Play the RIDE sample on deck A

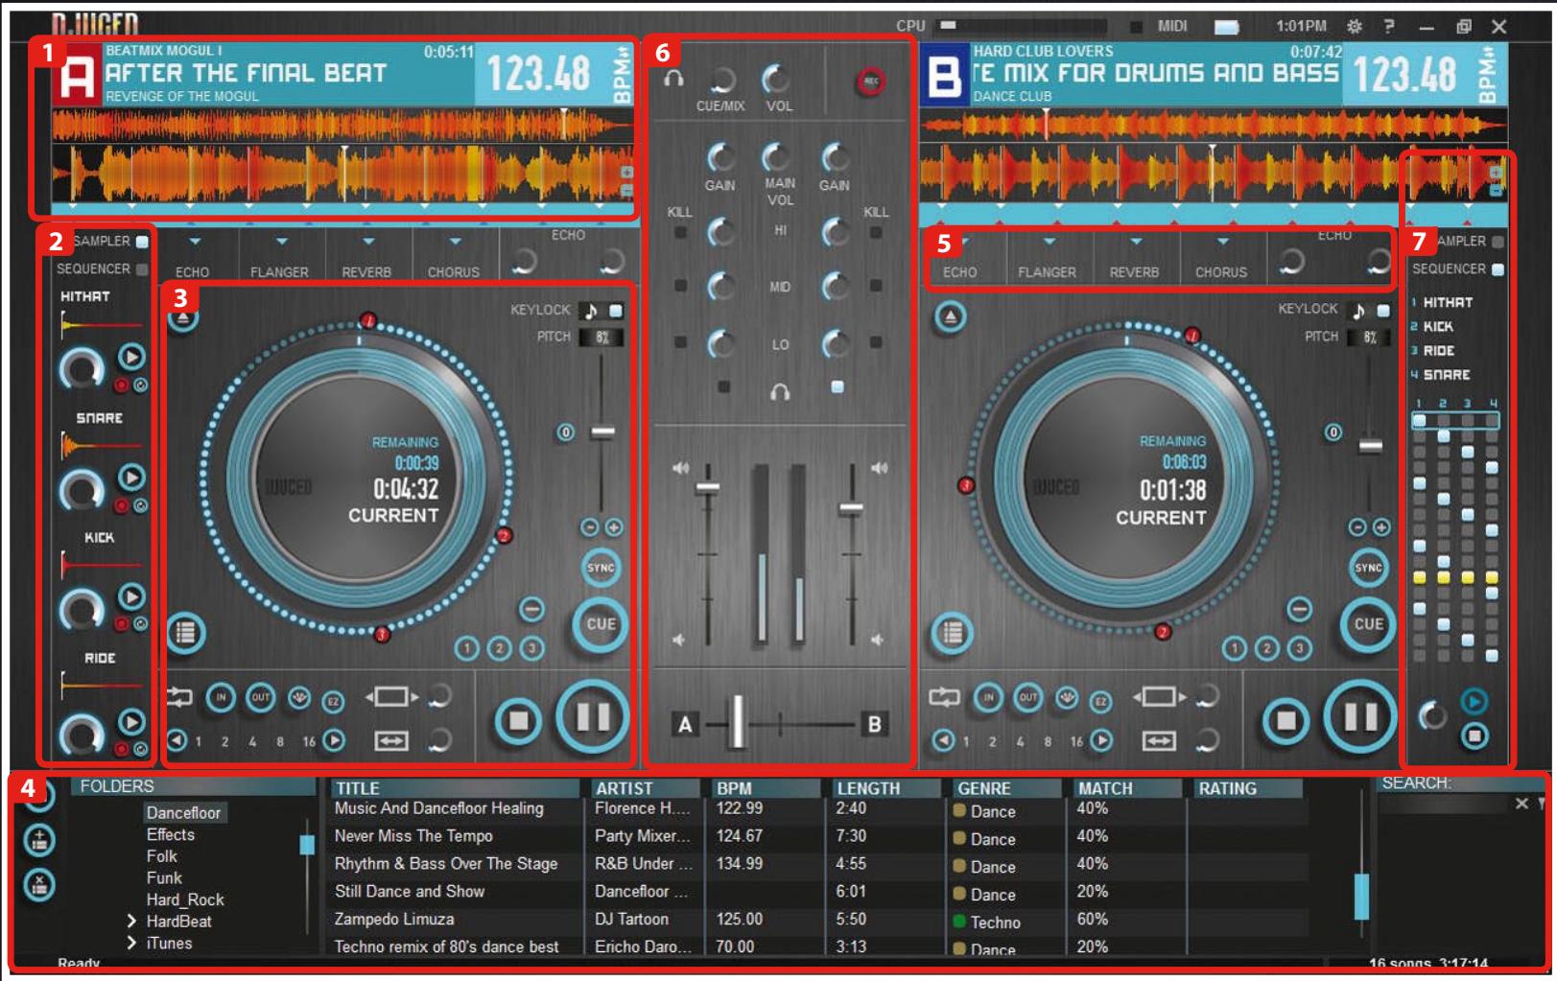[x=131, y=721]
